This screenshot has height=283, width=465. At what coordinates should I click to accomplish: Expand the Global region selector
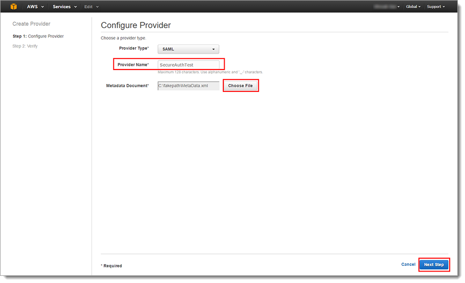[413, 7]
